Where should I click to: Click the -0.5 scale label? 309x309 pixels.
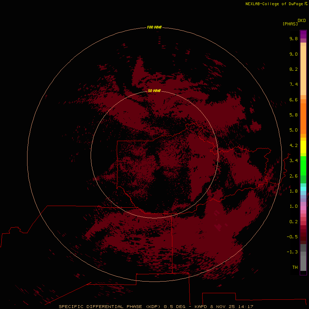click(x=292, y=237)
